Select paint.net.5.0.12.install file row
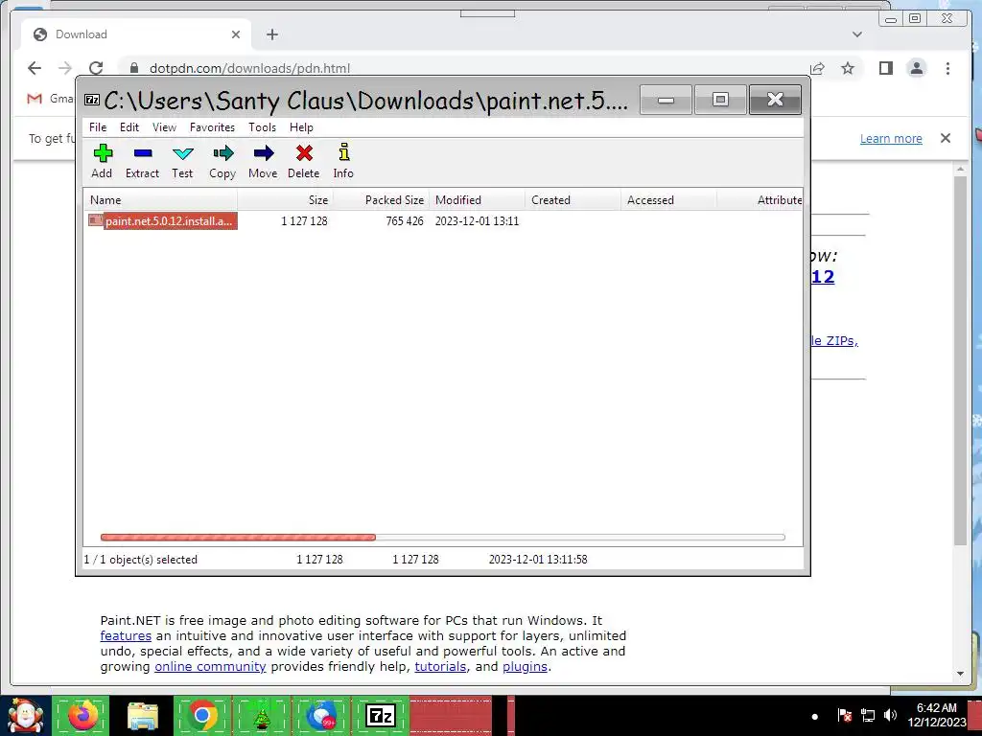982x736 pixels. click(x=442, y=221)
